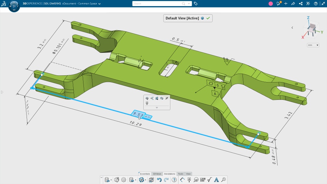This screenshot has height=184, width=327.
Task: Click the search magnifier icon
Action: pos(184,3)
